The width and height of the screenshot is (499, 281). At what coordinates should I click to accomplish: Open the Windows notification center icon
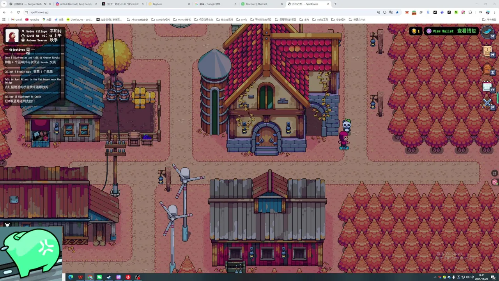click(493, 277)
